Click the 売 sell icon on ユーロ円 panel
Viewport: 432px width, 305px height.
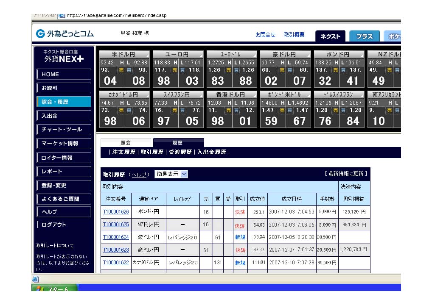point(175,70)
